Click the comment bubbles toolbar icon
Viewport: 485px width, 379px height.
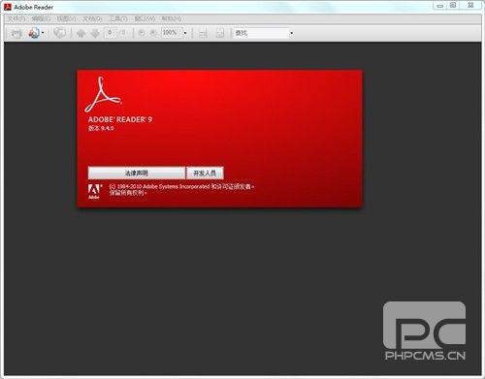59,33
